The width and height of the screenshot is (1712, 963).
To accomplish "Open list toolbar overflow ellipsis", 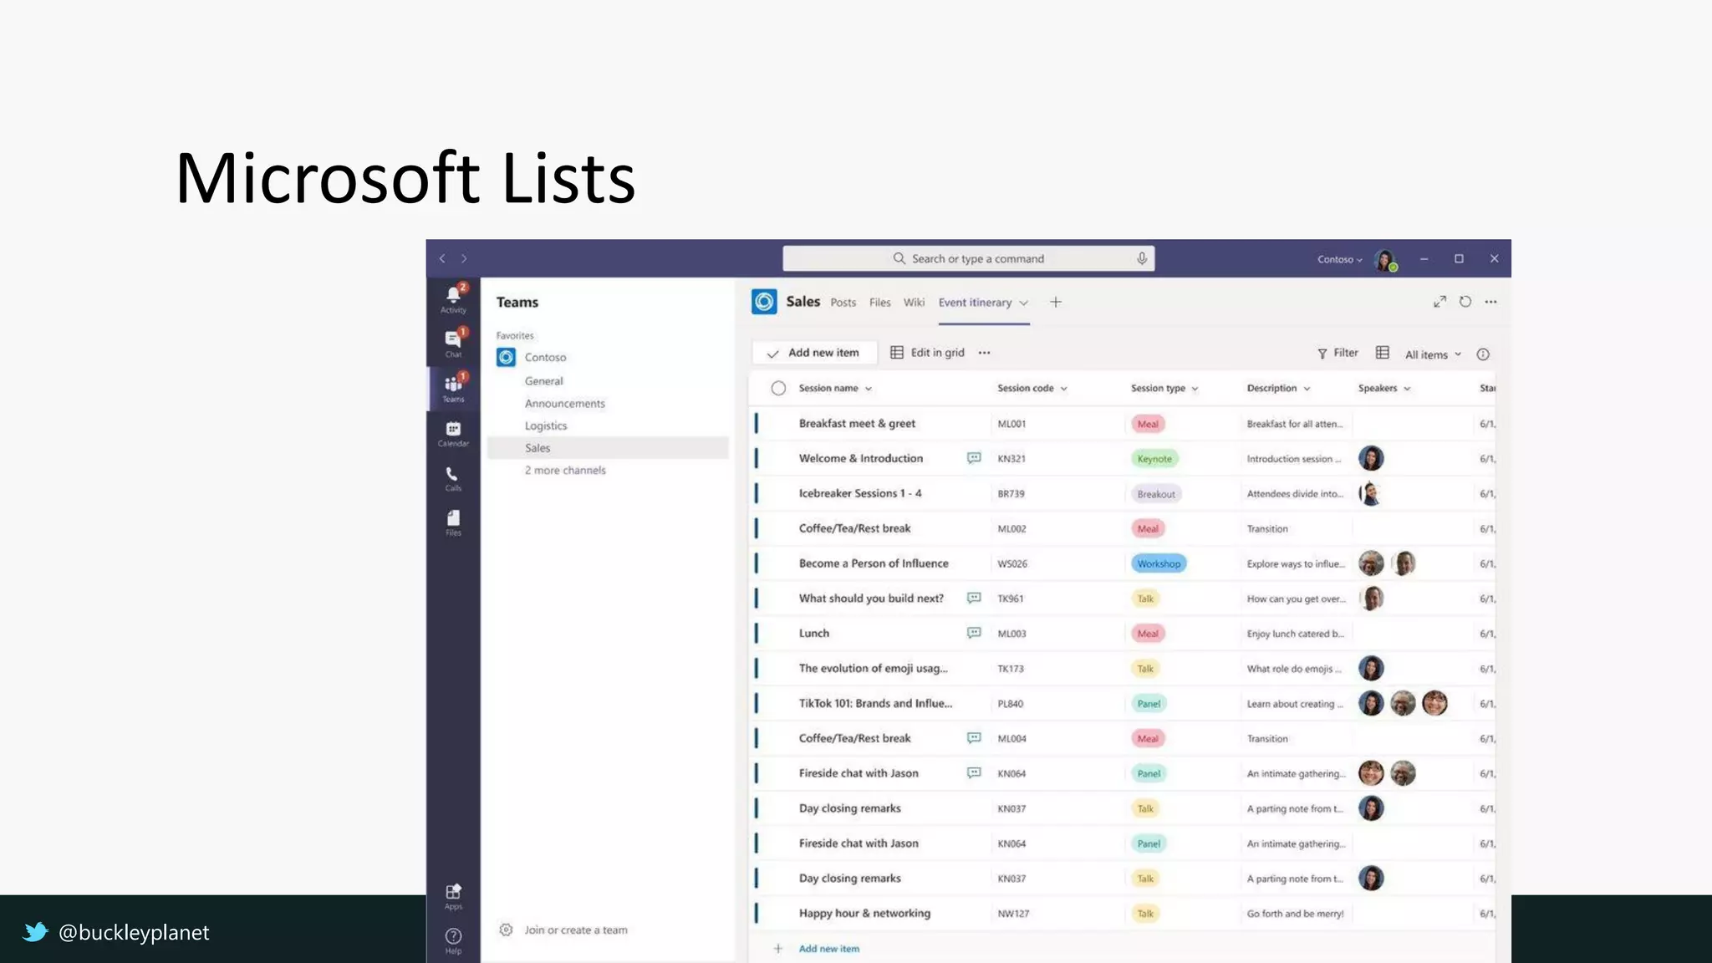I will pyautogui.click(x=984, y=353).
